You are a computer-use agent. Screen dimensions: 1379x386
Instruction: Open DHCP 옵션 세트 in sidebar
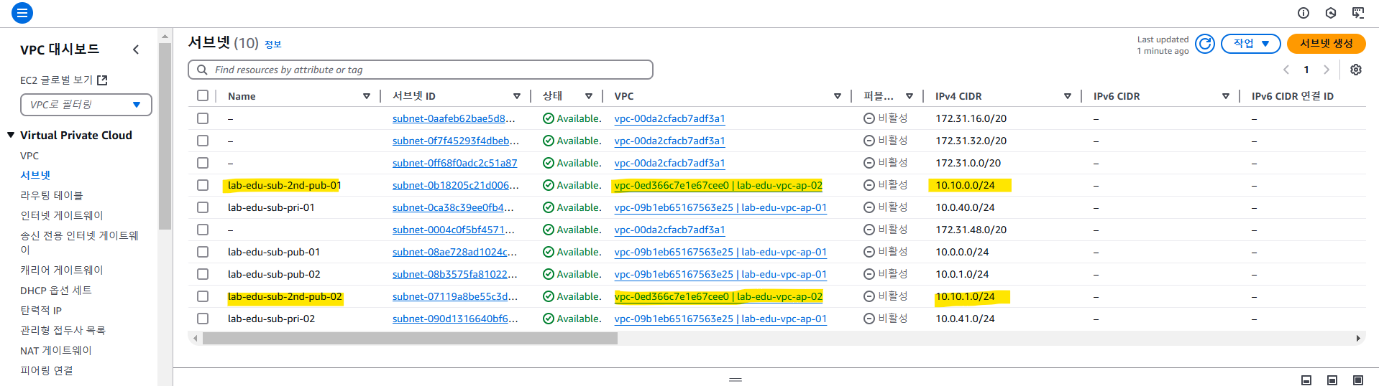56,291
